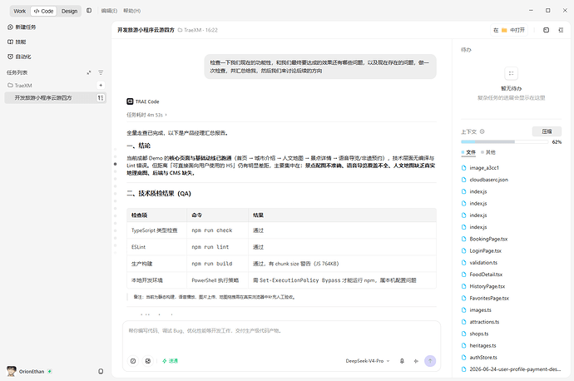Open the filter icon in 任务列表 header
This screenshot has width=574, height=381.
tap(101, 72)
